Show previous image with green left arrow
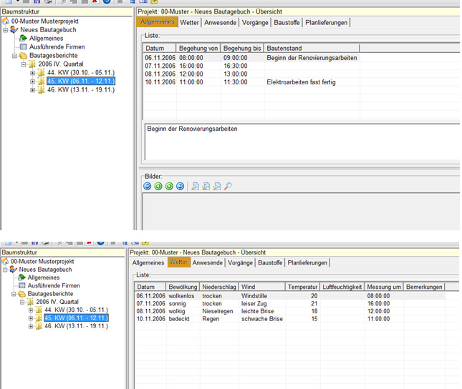The width and height of the screenshot is (462, 389). tap(158, 186)
